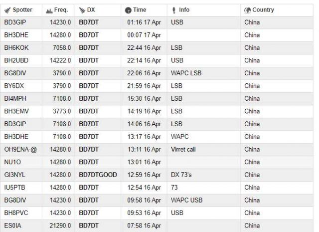Select the 7058.0 frequency cell
Viewport: 319px width, 232px height.
(x=63, y=48)
